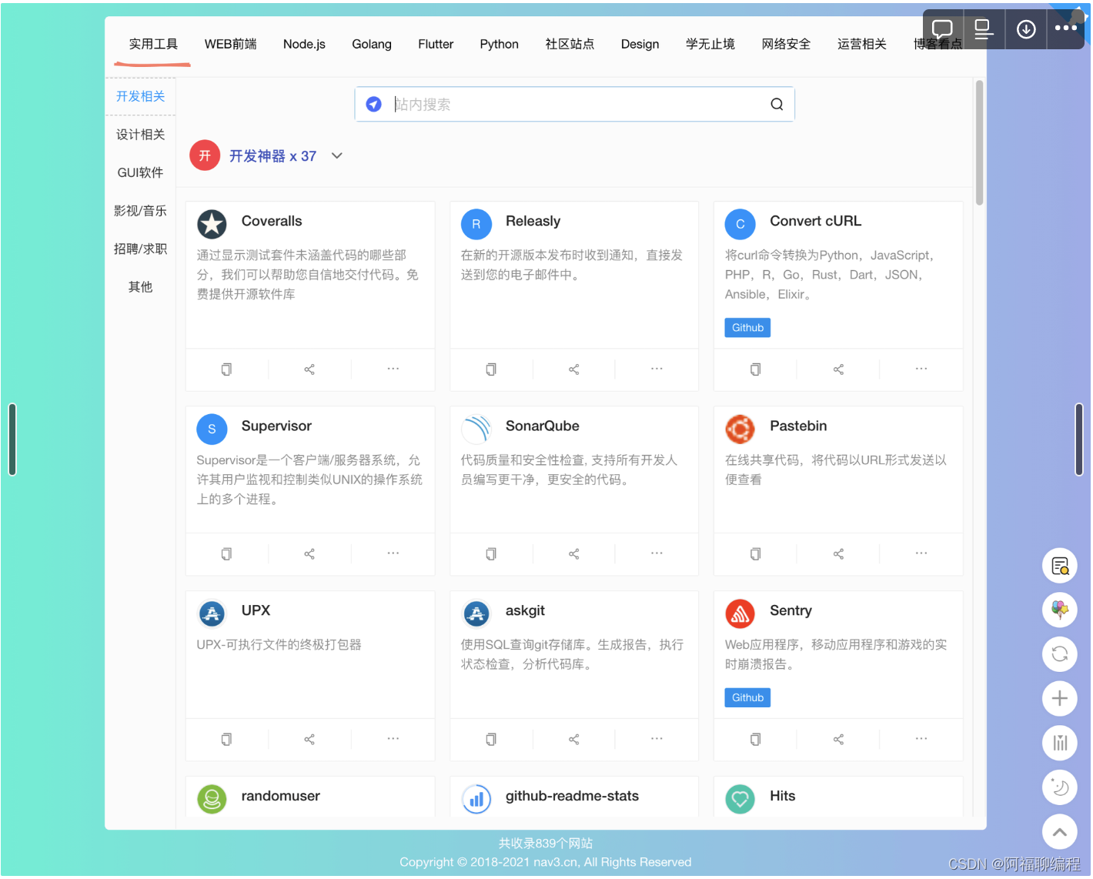The image size is (1093, 879).
Task: Share icon on Releasly card
Action: (574, 369)
